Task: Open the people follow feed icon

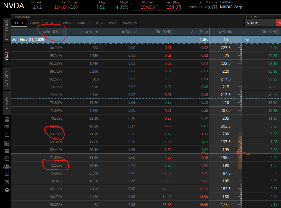Action: click(x=7, y=166)
